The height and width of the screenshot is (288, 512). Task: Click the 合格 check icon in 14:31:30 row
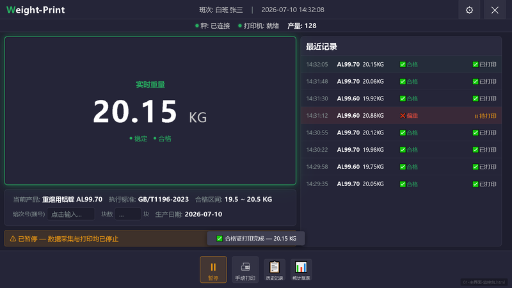tap(403, 99)
